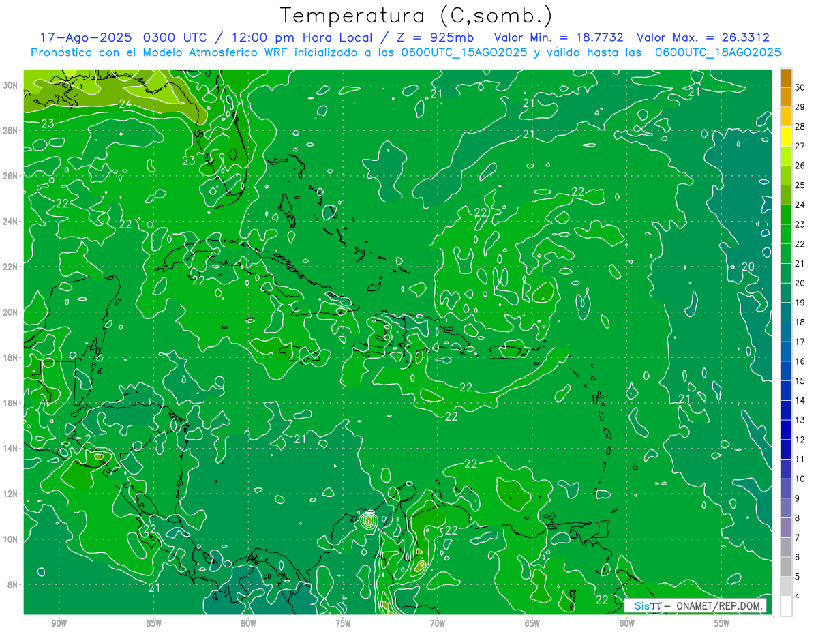Click the 14N latitude axis label
The height and width of the screenshot is (632, 818).
[x=11, y=449]
